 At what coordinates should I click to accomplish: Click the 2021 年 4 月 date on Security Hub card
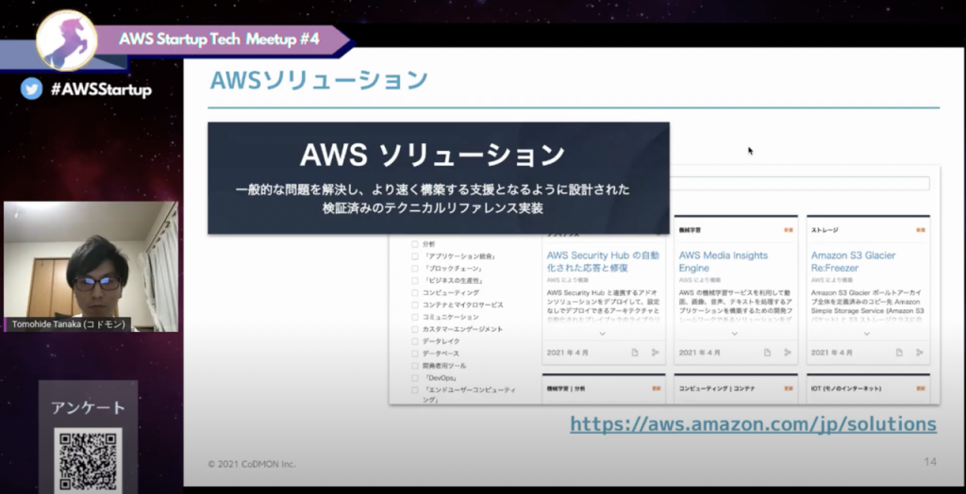point(567,353)
